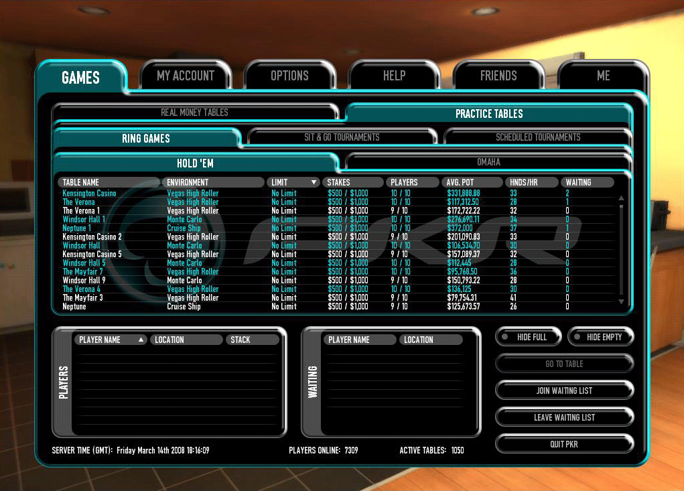Screen dimensions: 684x491
Task: Click the active tables count '1050'
Action: point(458,450)
